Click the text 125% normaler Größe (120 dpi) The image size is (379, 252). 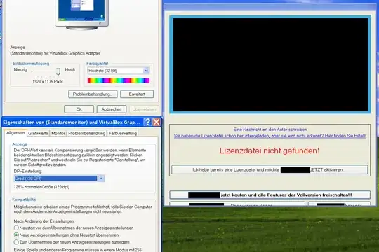tap(41, 187)
